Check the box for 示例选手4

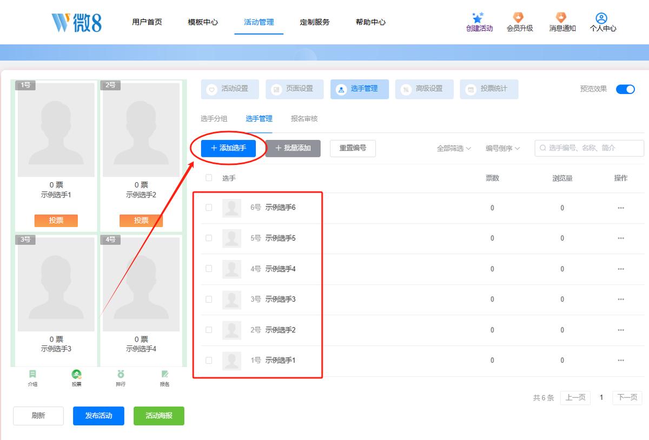[x=209, y=269]
